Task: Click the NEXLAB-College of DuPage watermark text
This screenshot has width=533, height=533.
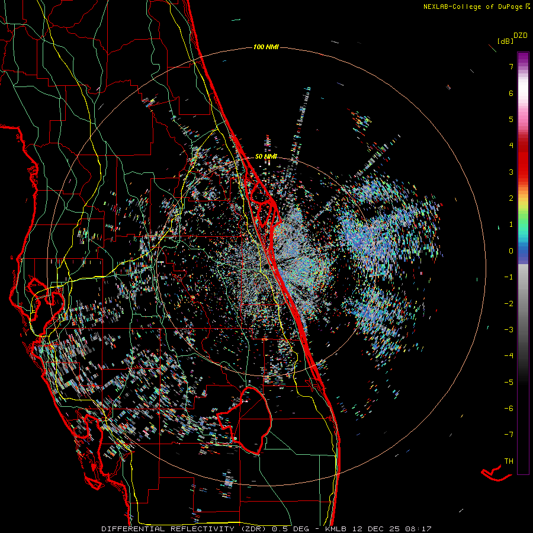Action: coord(476,7)
